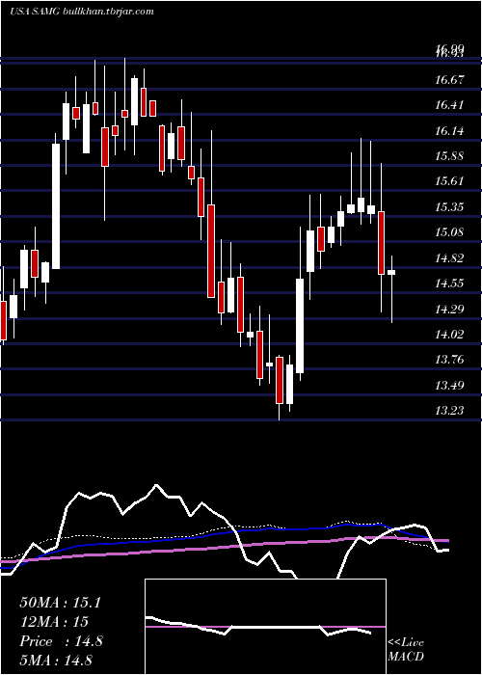Viewport: 482px width, 675px height.
Task: Click the USA SAMC bullkhan.tbrjar.com header text
Action: click(82, 12)
